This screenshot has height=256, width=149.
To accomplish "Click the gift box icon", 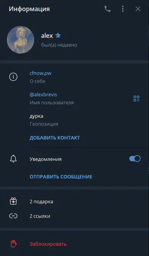I will click(x=13, y=201).
